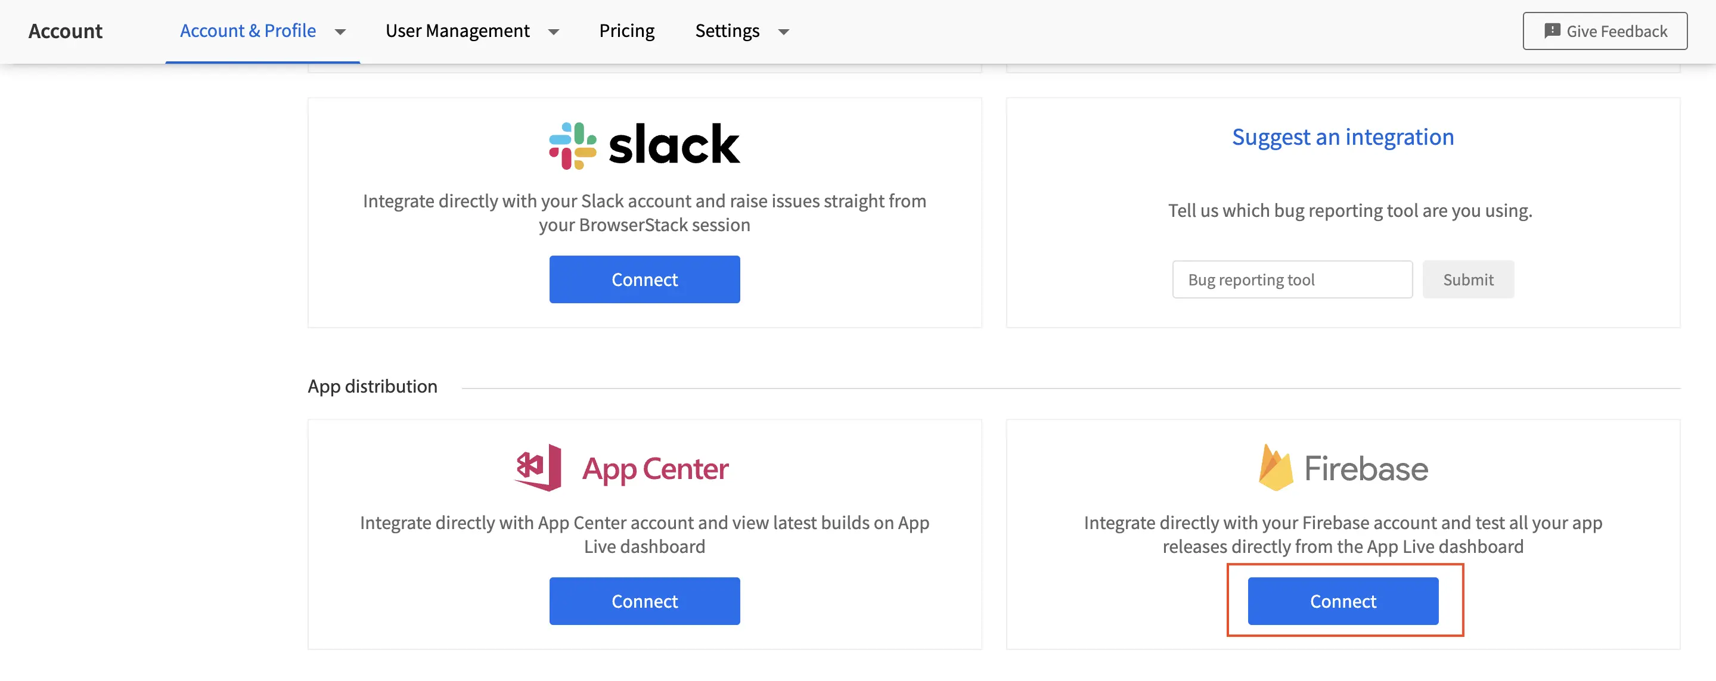Viewport: 1716px width, 681px height.
Task: Open the Pricing menu item
Action: pos(626,30)
